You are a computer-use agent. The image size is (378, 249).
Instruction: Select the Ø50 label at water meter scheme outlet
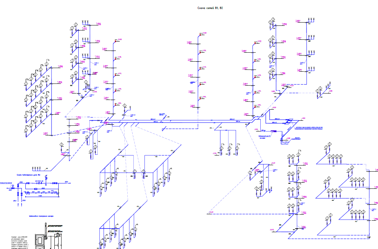(x=67, y=182)
